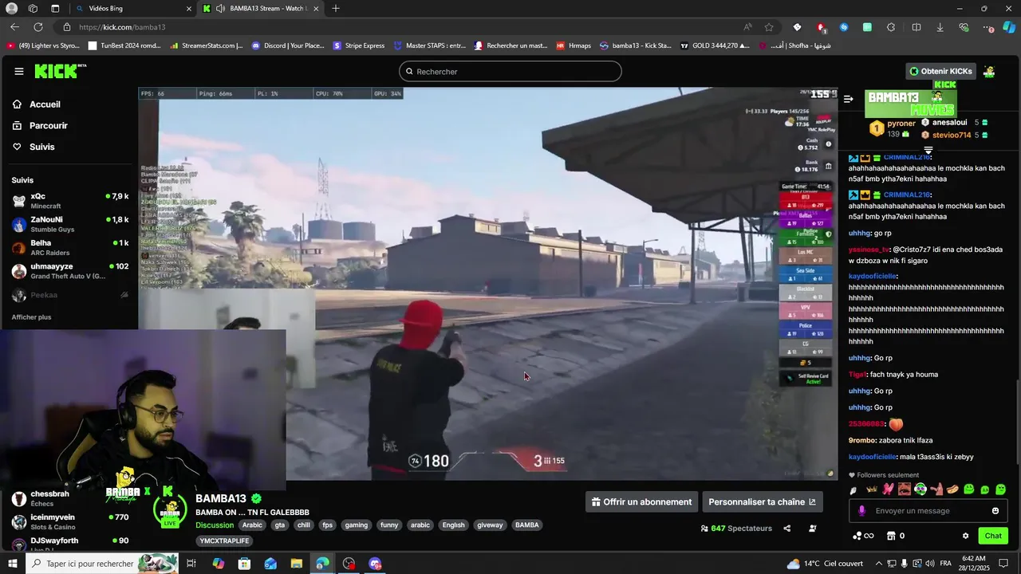Expand followed list with Afficher plus
The height and width of the screenshot is (574, 1021).
click(x=31, y=317)
